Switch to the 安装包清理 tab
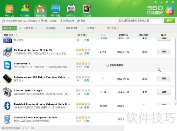The width and height of the screenshot is (177, 131). [72, 28]
